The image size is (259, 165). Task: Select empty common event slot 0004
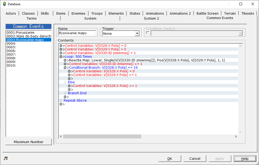pos(28,43)
